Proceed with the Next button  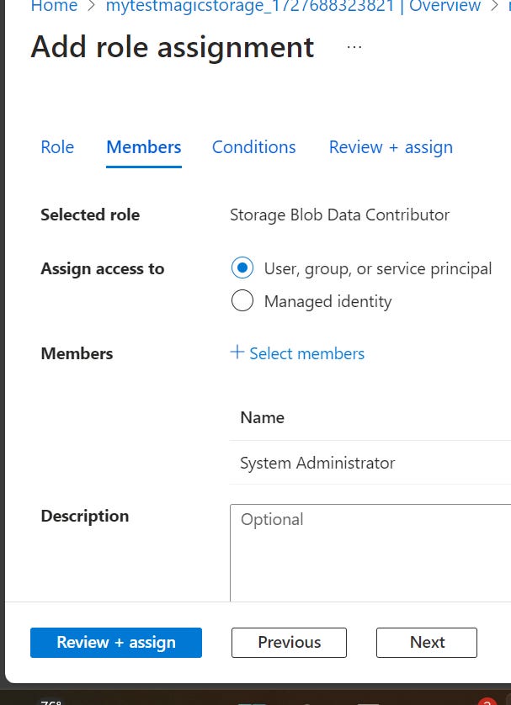click(427, 643)
